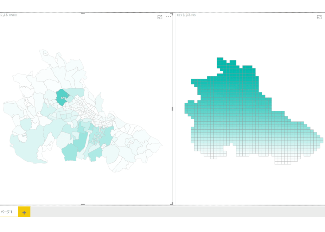Grab the top-right corner handle of JINKO visual
The width and height of the screenshot is (325, 232).
(x=172, y=13)
